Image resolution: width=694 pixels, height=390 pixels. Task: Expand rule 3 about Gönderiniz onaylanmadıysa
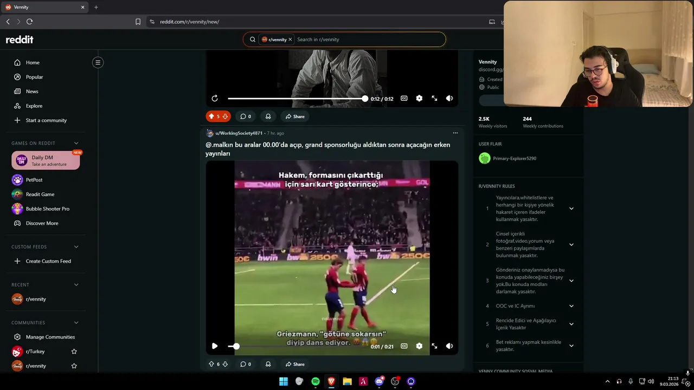(x=571, y=281)
